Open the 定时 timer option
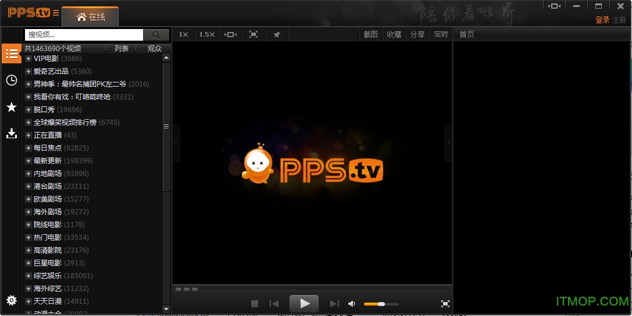The width and height of the screenshot is (632, 316). [441, 35]
